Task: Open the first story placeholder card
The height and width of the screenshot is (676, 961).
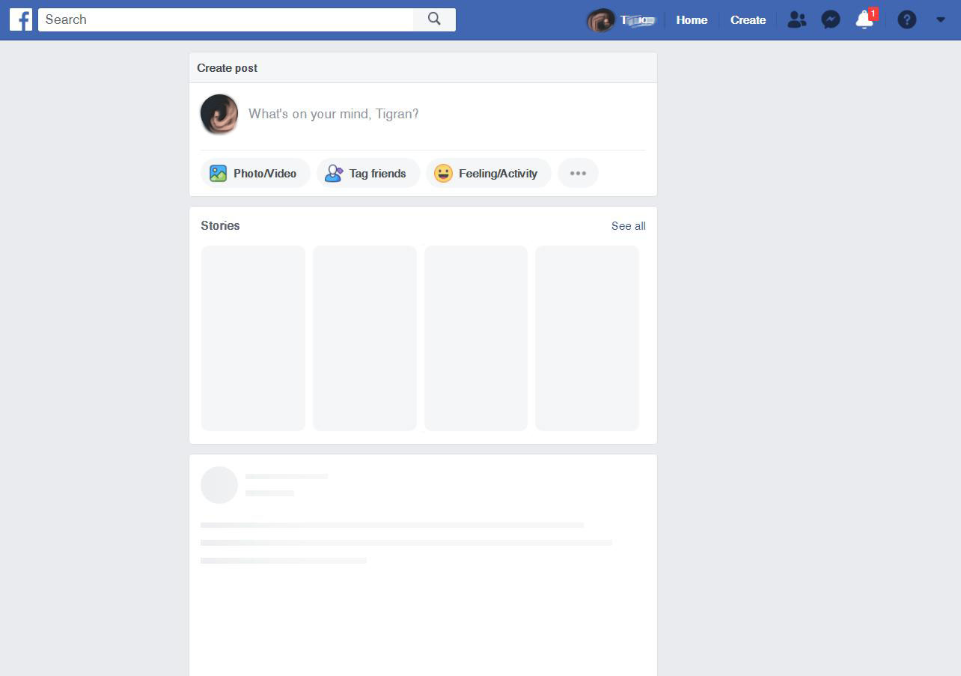Action: pos(253,338)
